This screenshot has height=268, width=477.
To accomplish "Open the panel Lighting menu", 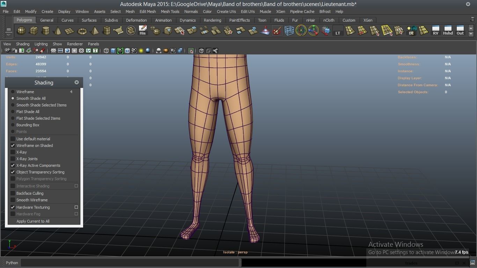I will tap(41, 44).
